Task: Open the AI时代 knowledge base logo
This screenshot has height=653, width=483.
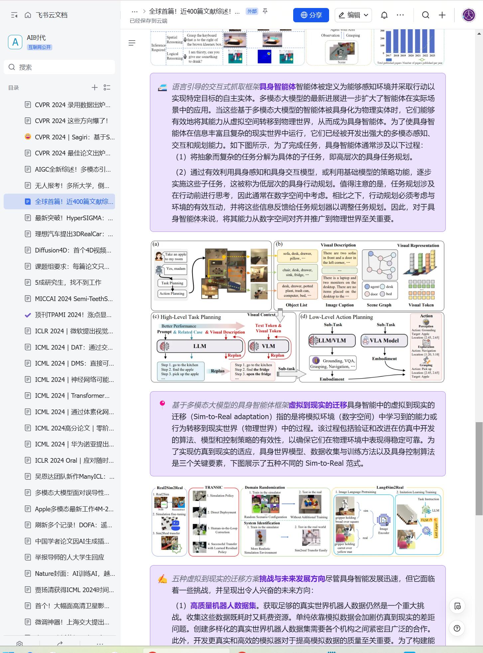Action: point(15,42)
